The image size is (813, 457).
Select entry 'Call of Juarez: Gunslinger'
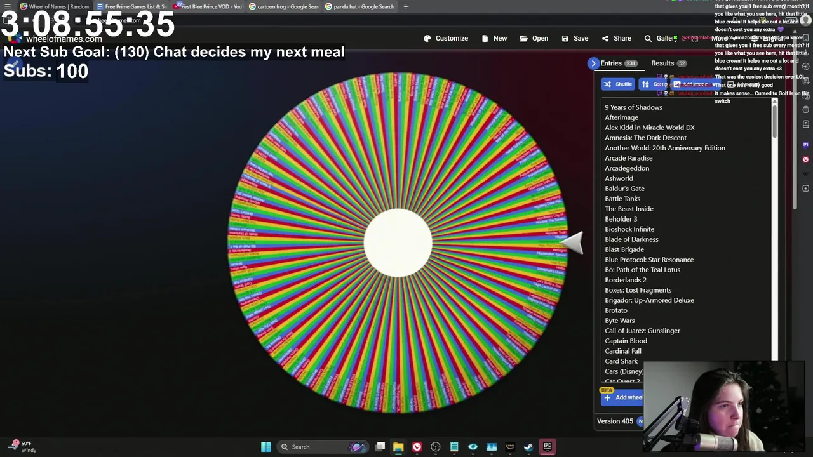point(642,331)
